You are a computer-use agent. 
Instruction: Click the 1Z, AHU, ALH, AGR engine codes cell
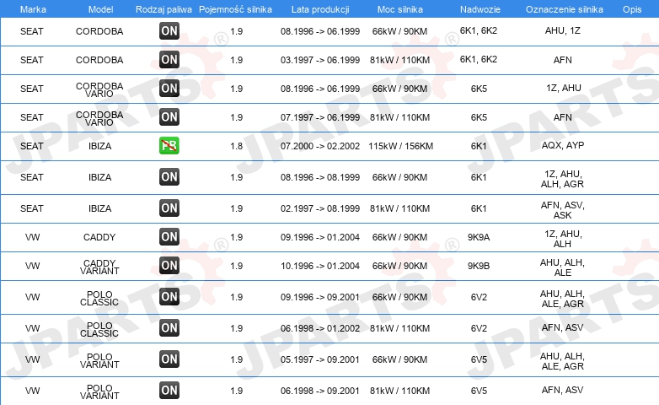coord(563,179)
